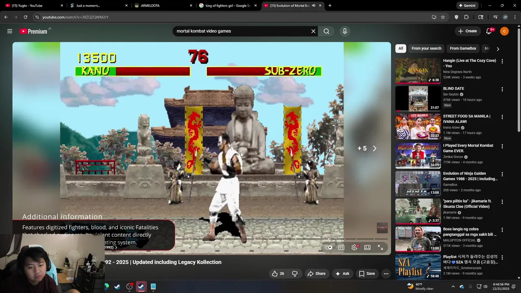The height and width of the screenshot is (293, 521).
Task: Click the Nine Degrees North channel name
Action: [457, 72]
